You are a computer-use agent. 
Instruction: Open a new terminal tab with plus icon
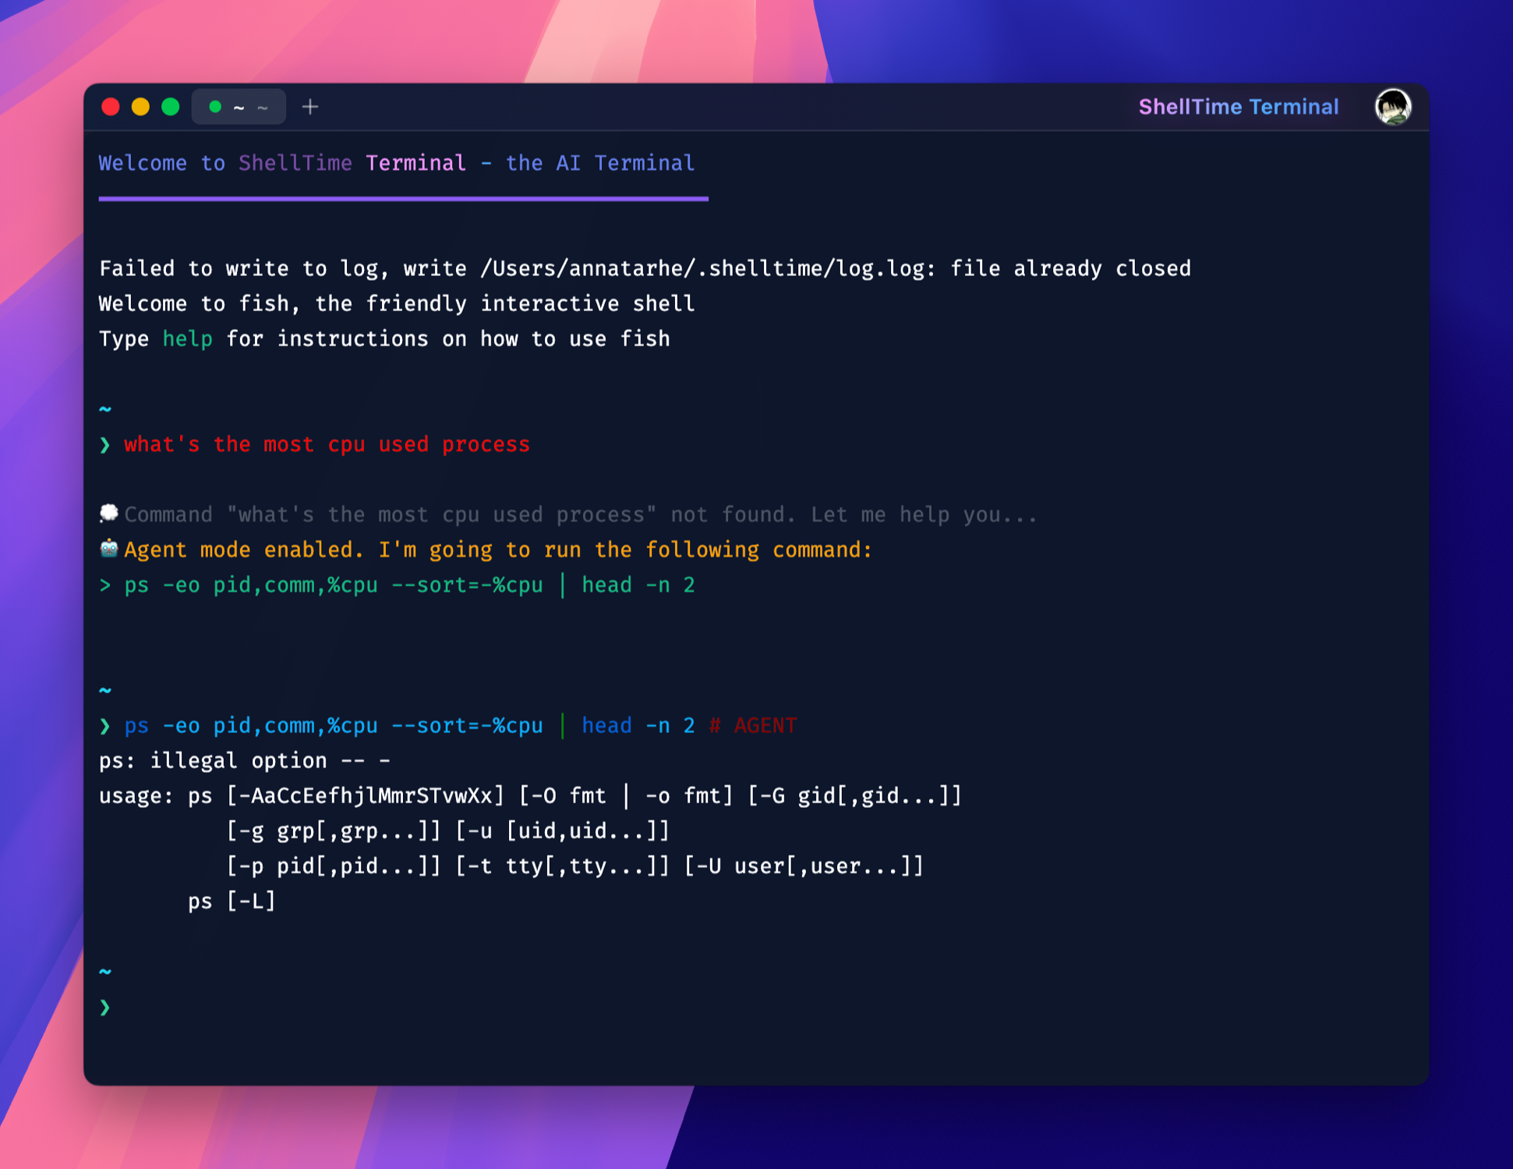[310, 107]
